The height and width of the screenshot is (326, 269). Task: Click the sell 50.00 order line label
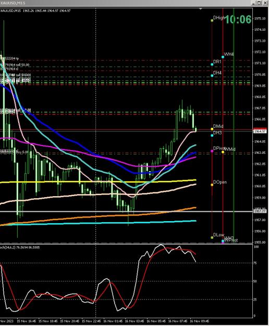coord(15,65)
